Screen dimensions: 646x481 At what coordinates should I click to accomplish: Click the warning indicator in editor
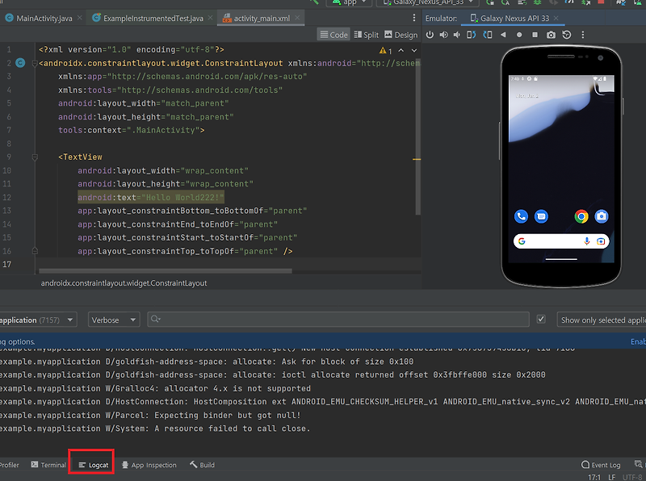point(385,51)
